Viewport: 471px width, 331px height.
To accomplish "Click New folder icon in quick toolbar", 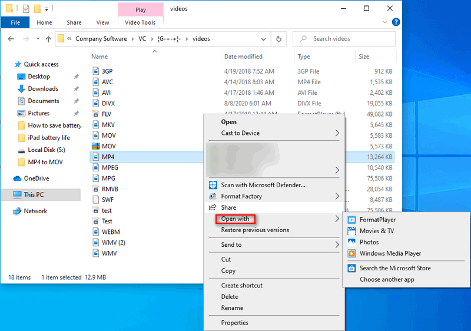I will tap(37, 9).
